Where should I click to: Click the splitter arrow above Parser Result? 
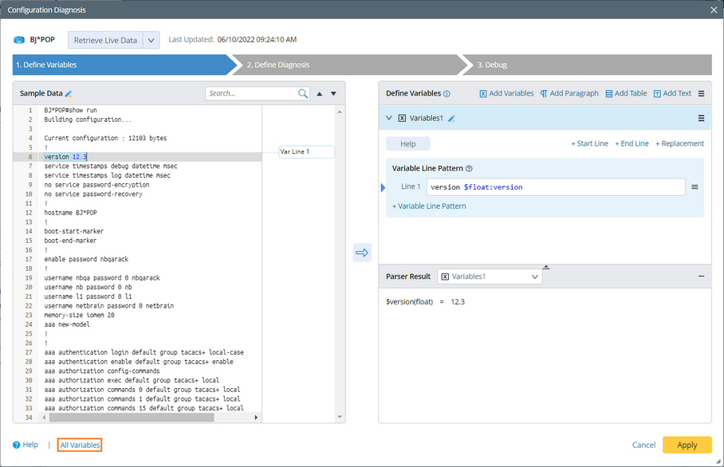[x=545, y=267]
